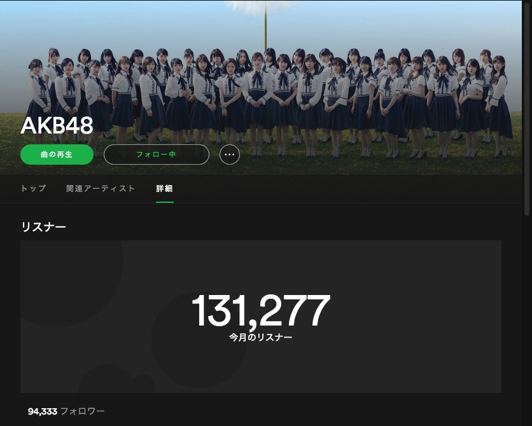Toggle the フォロー中 following button

click(x=157, y=155)
